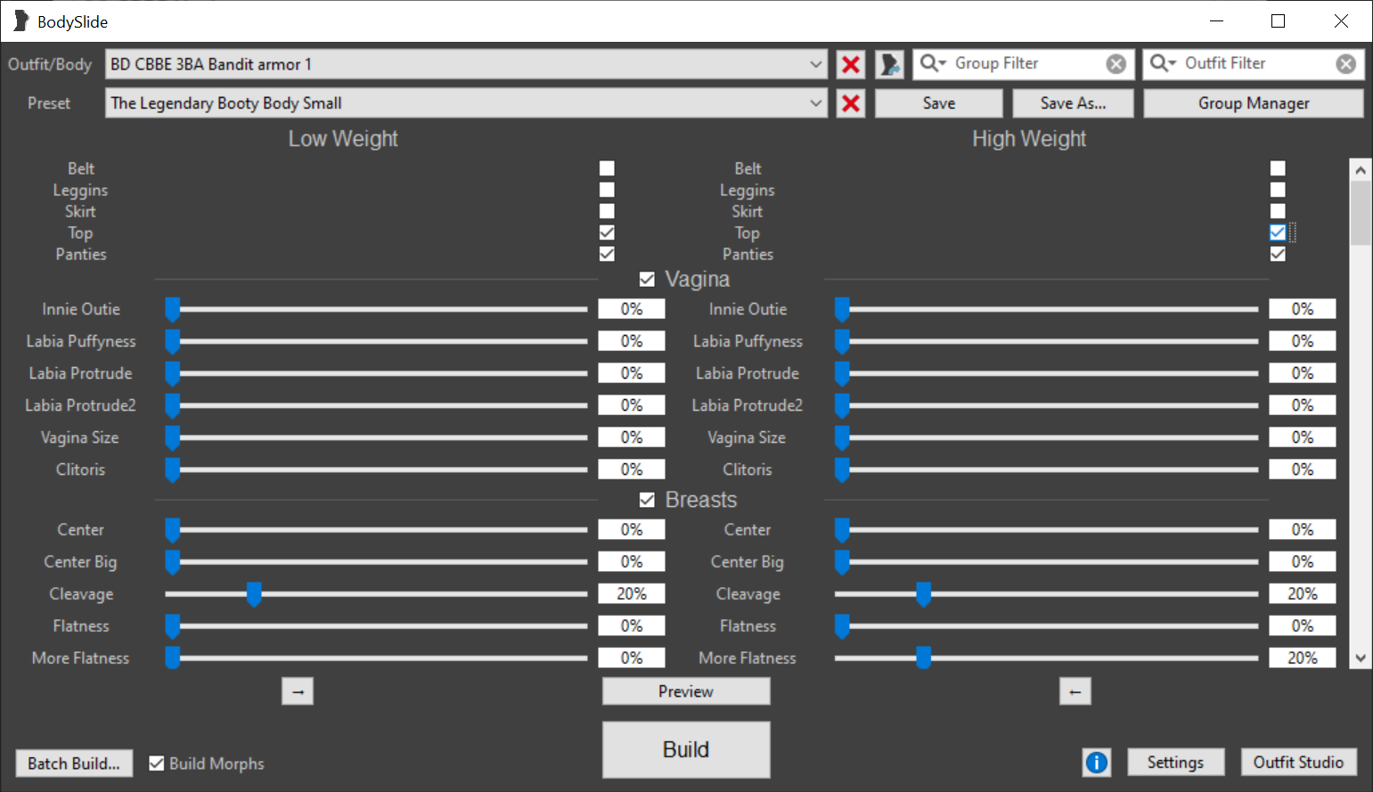Delete the selected preset with red X
Viewport: 1373px width, 792px height.
851,103
